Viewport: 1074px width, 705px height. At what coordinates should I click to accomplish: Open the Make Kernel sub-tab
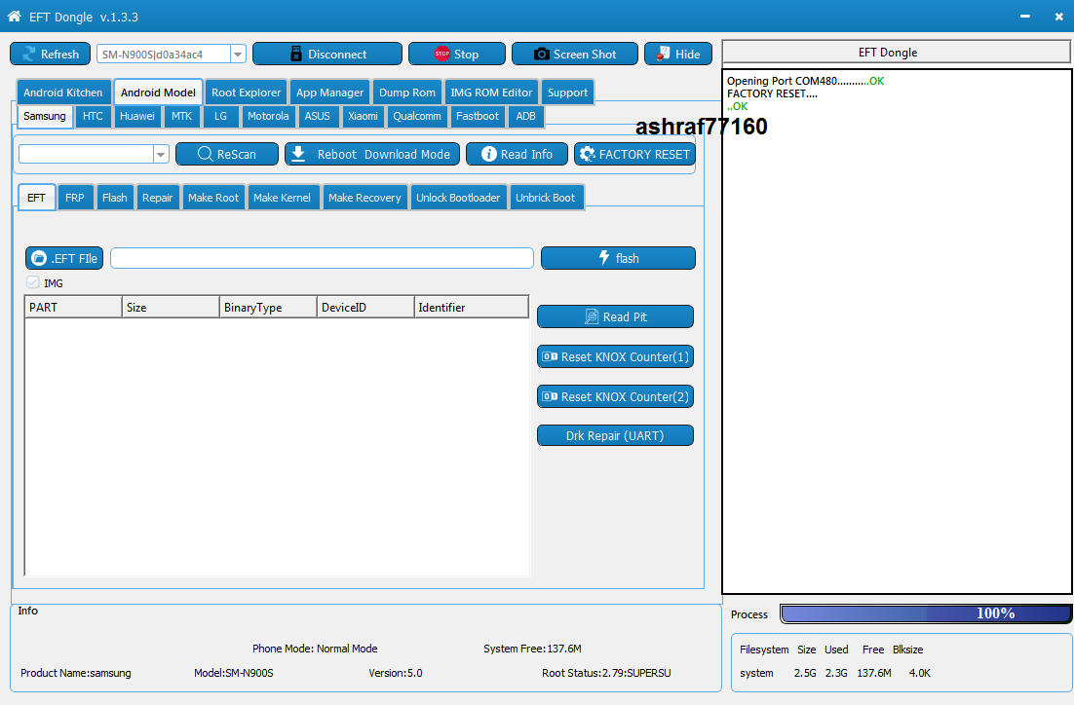(x=283, y=198)
